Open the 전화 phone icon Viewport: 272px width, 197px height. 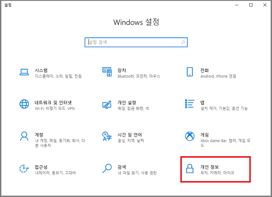point(190,72)
